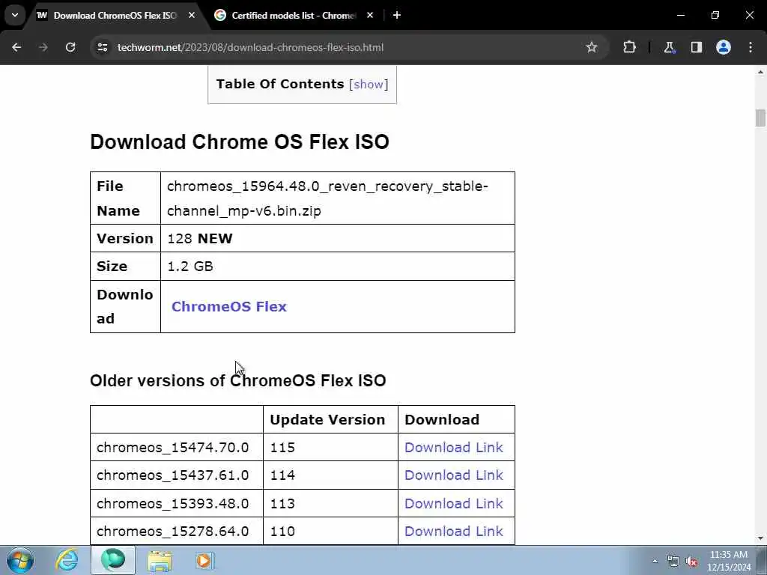The width and height of the screenshot is (767, 575).
Task: Close the Download ChromeOS Flex ISO tab
Action: tap(192, 15)
